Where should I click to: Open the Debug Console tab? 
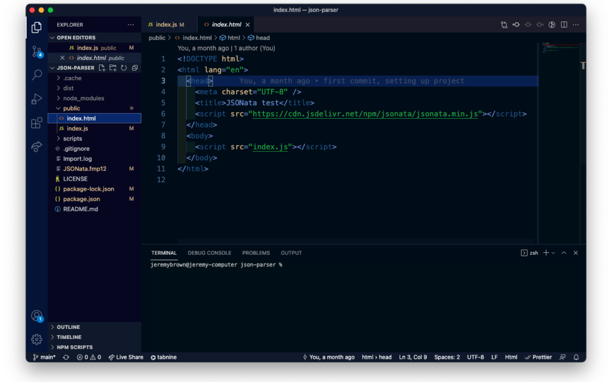click(210, 253)
